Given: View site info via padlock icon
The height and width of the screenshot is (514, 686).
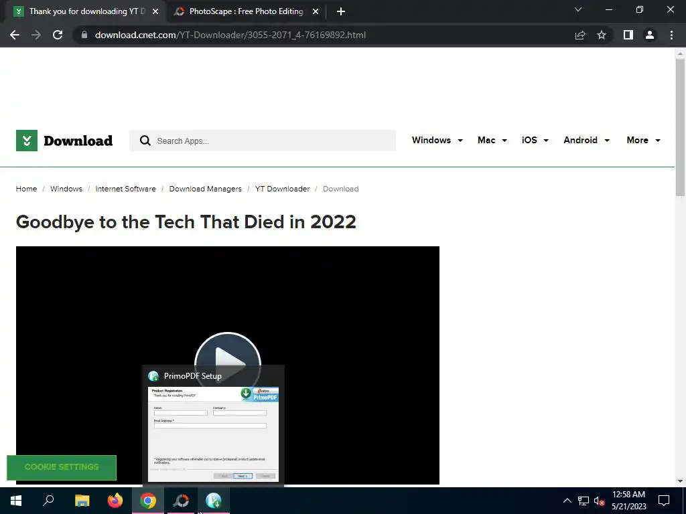Looking at the screenshot, I should point(84,35).
